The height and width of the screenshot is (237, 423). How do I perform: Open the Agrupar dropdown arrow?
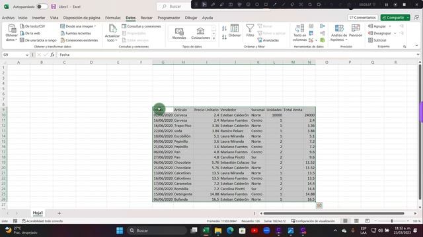[390, 26]
